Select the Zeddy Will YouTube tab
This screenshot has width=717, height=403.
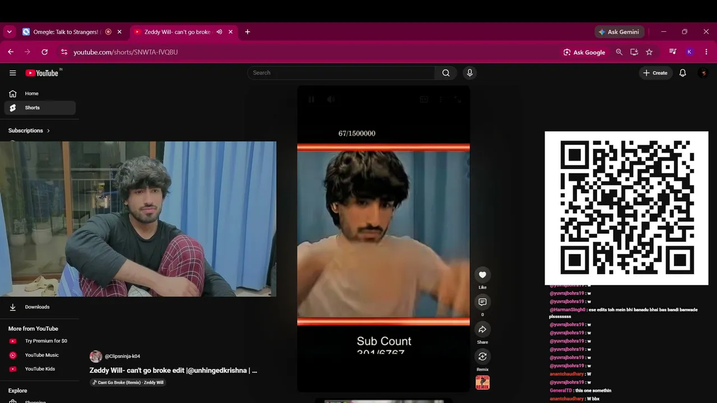pyautogui.click(x=184, y=32)
